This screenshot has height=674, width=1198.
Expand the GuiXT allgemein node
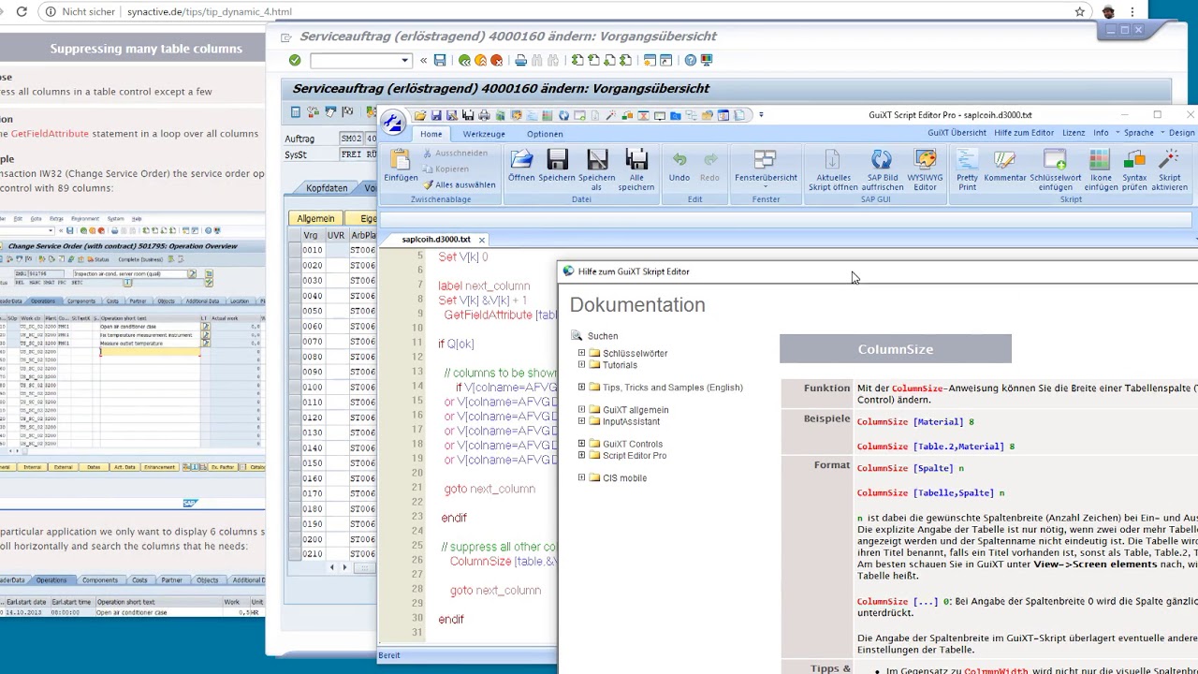point(581,409)
